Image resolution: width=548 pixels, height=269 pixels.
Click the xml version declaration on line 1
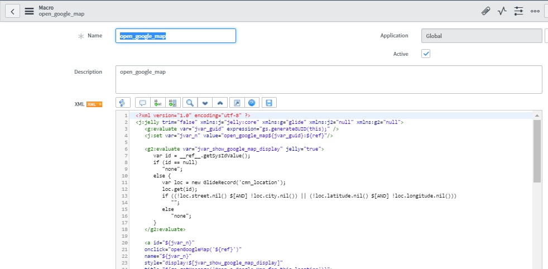coord(193,116)
